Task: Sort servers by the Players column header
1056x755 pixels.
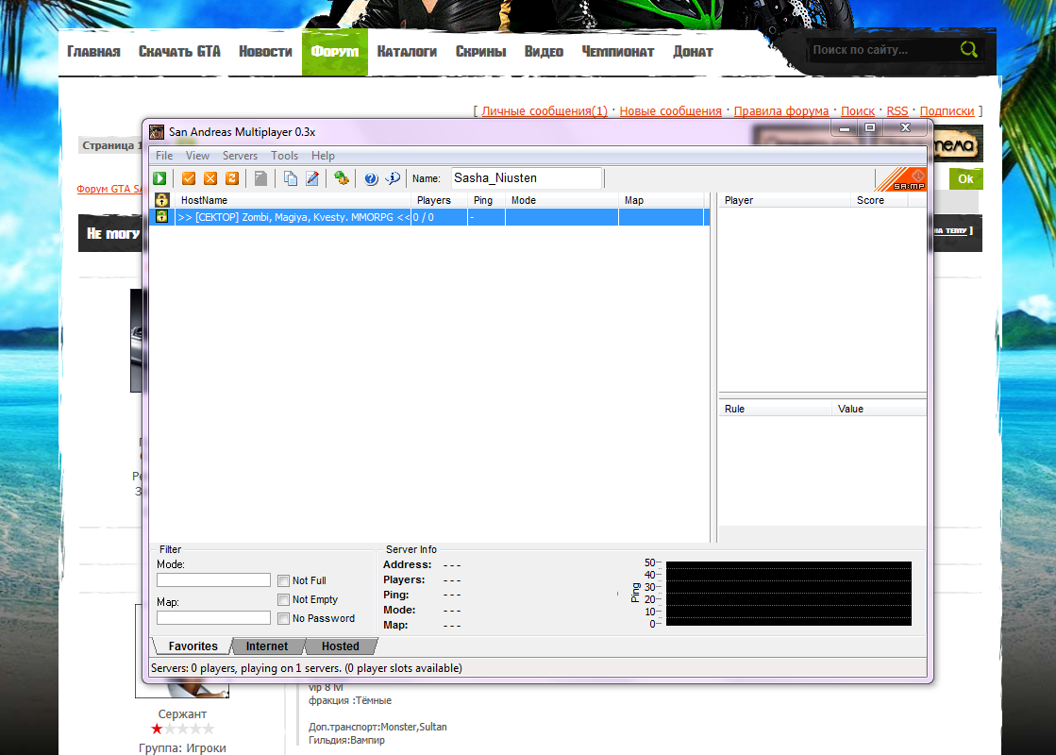Action: [439, 200]
